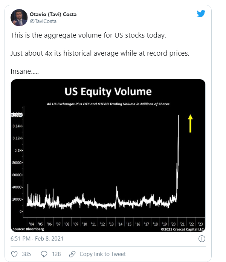The image size is (226, 262).
Task: Open the US Equity Volume chart image
Action: (x=108, y=155)
